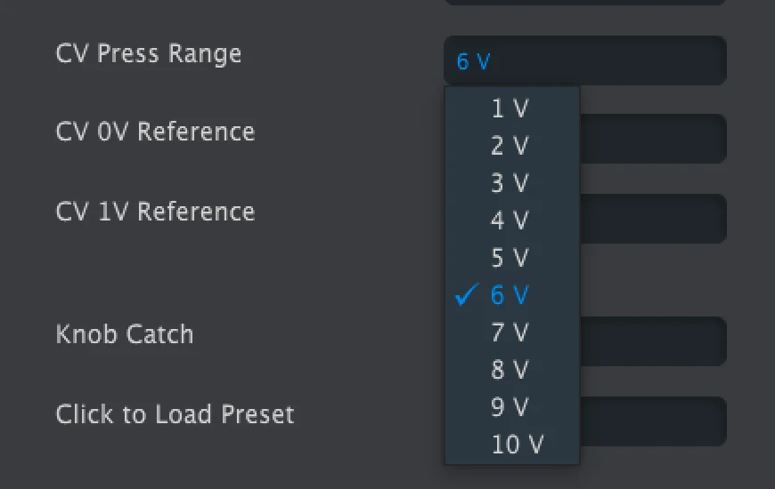Click the blue checkmark beside 6 V
Screen dimensions: 775x489
coord(467,295)
